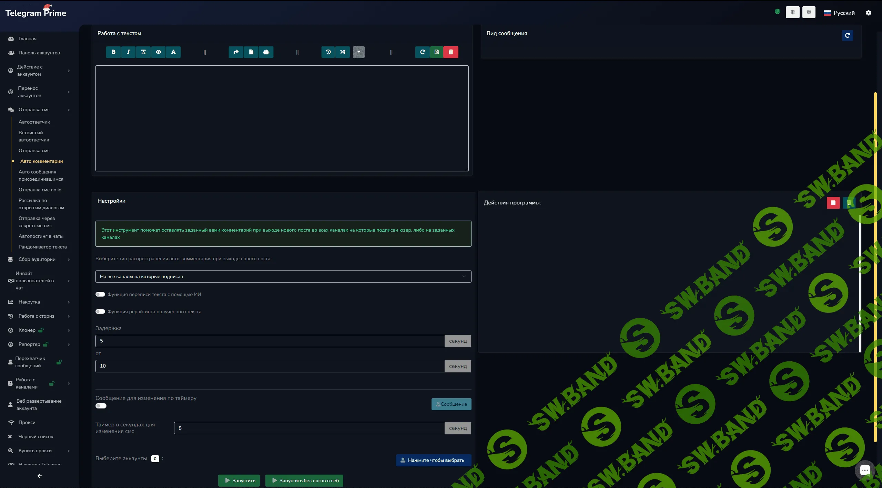Refresh the message view panel
This screenshot has height=488, width=882.
[x=847, y=35]
